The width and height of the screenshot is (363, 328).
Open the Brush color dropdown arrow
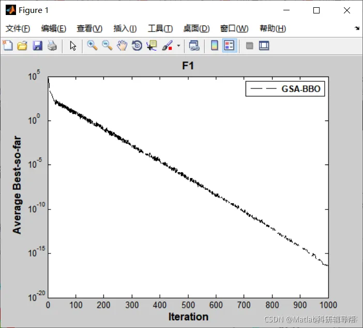178,46
